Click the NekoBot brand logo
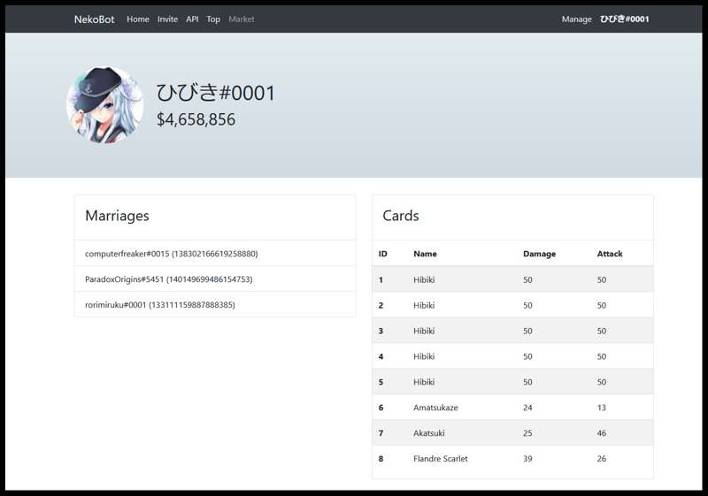The image size is (708, 496). coord(94,19)
